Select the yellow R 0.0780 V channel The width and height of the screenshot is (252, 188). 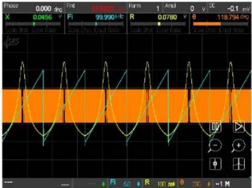[x=158, y=23]
